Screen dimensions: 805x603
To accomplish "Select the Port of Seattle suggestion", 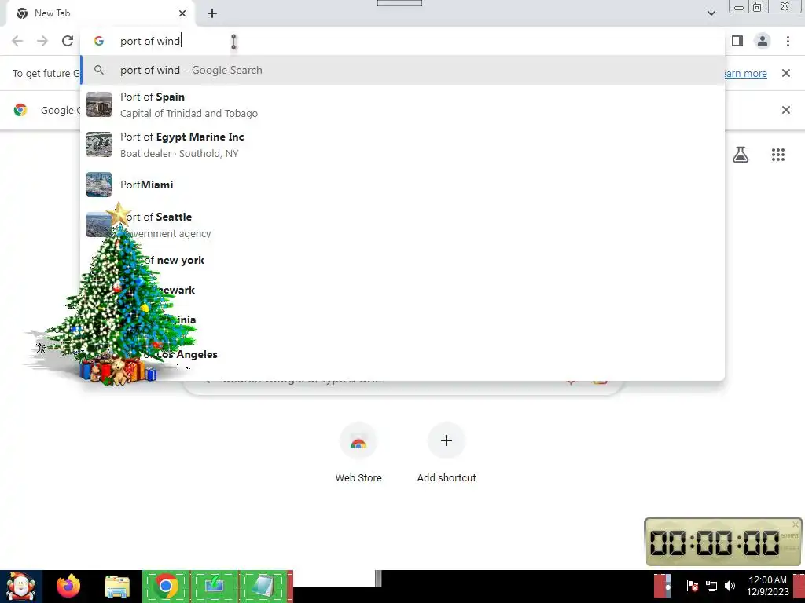I will [x=402, y=225].
